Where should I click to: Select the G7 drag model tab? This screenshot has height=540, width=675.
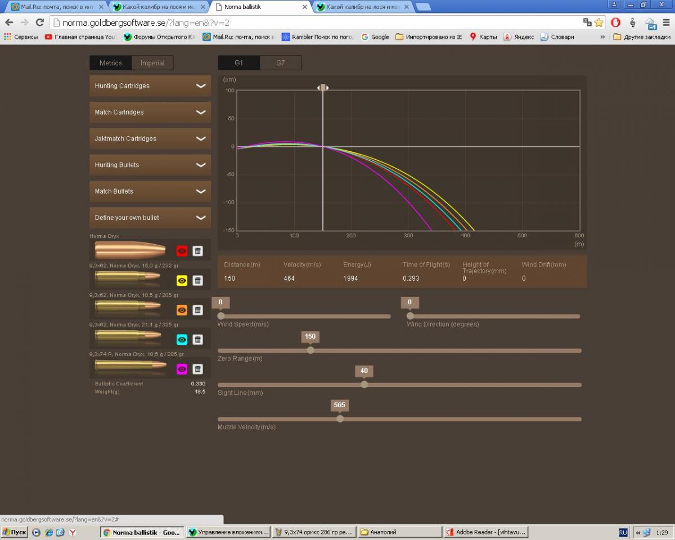[280, 63]
